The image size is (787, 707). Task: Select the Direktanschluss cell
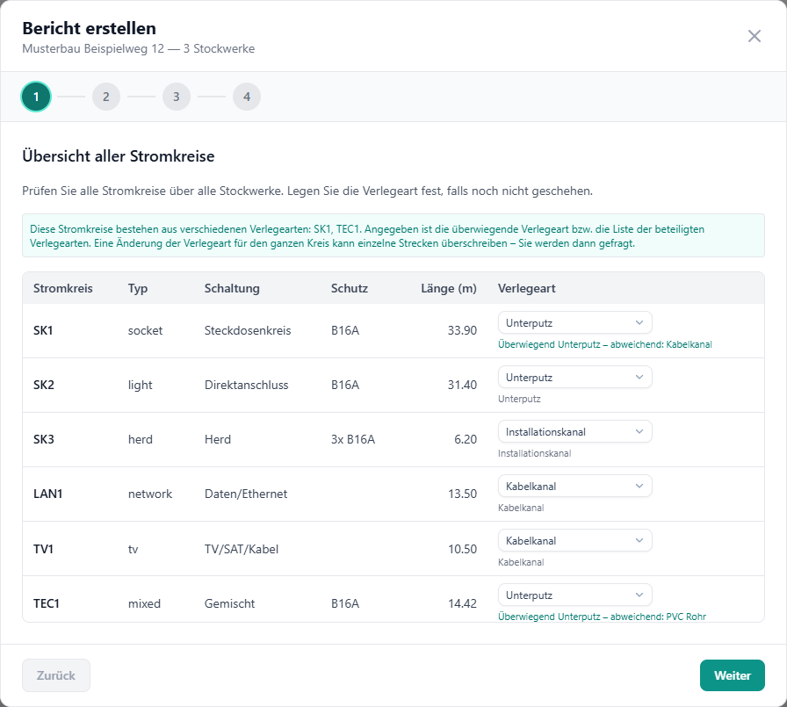click(247, 385)
